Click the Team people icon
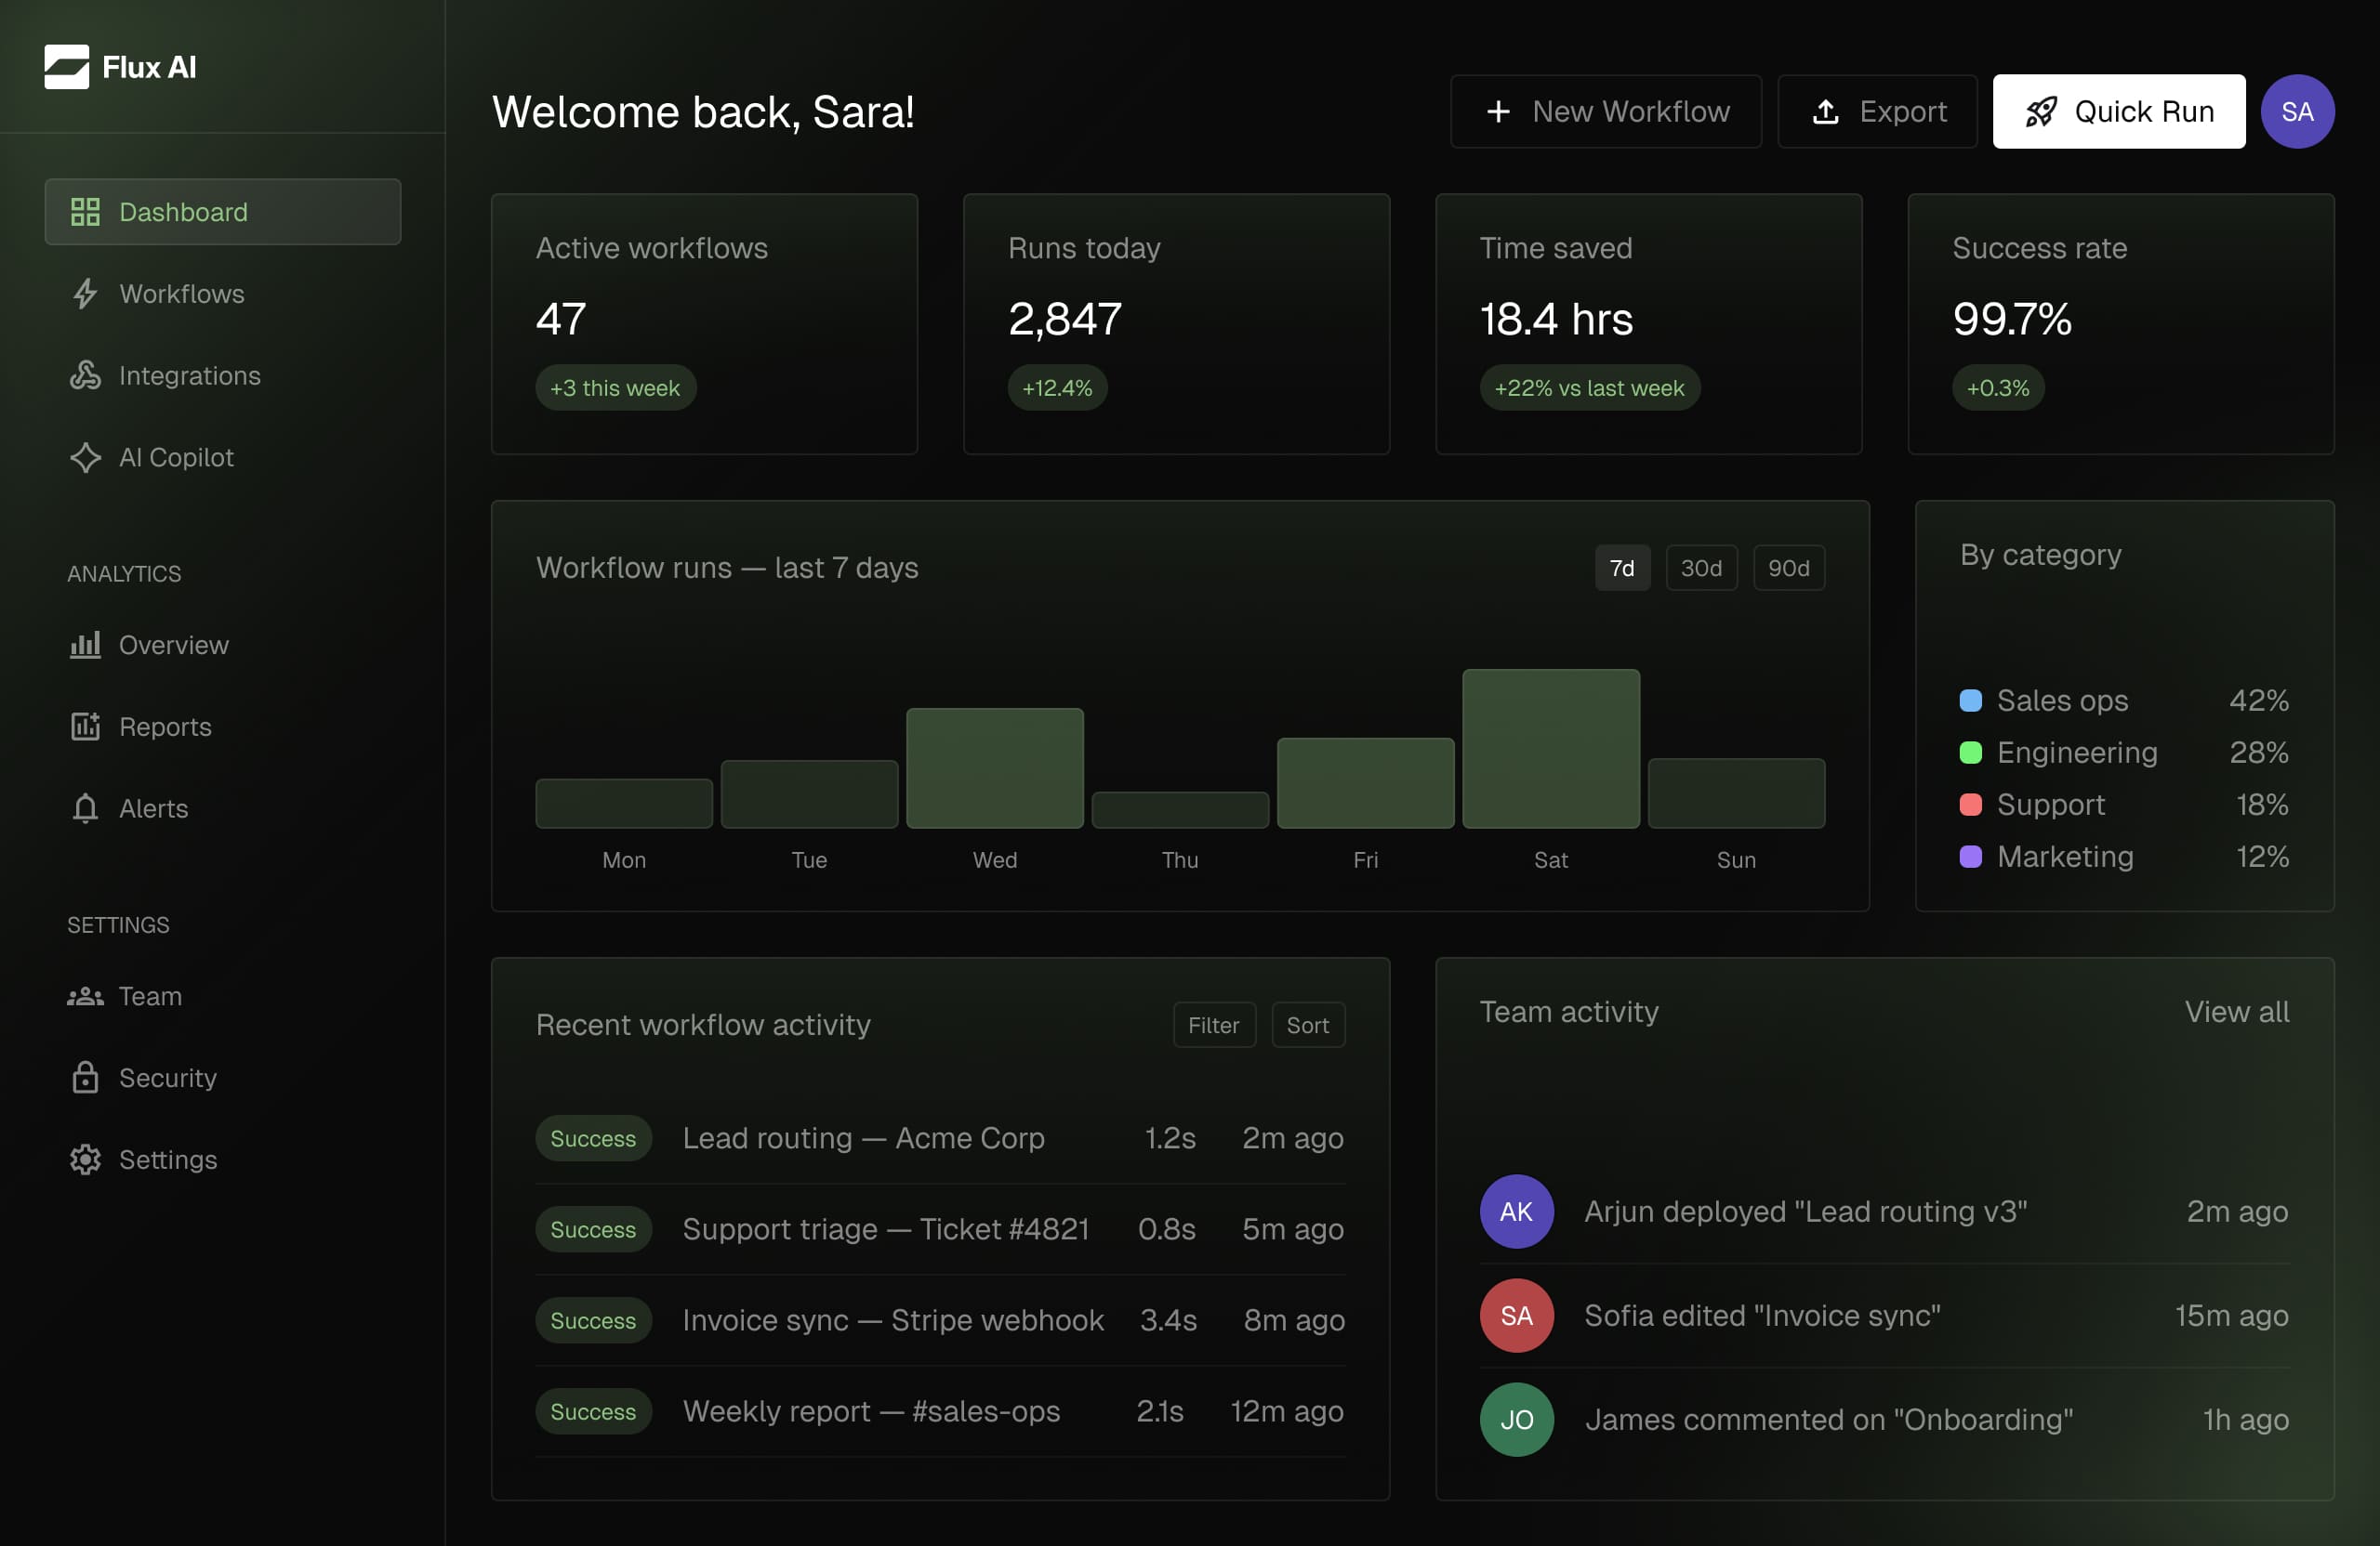The image size is (2380, 1546). point(85,996)
